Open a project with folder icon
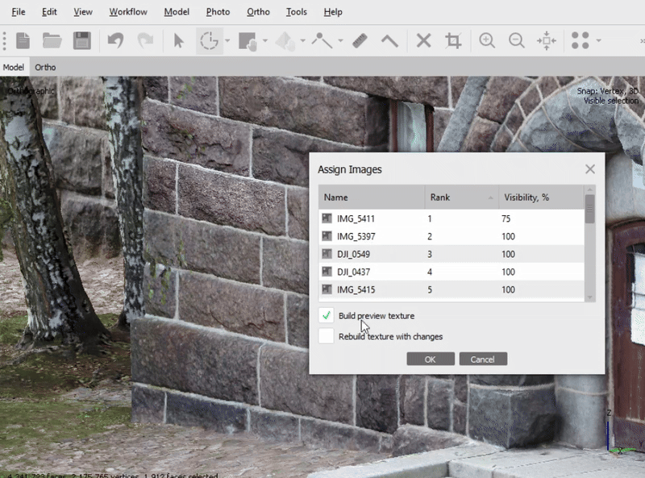This screenshot has height=478, width=645. [52, 41]
